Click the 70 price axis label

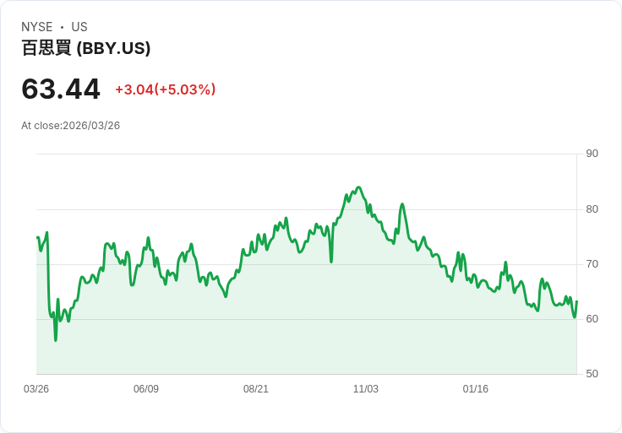592,264
